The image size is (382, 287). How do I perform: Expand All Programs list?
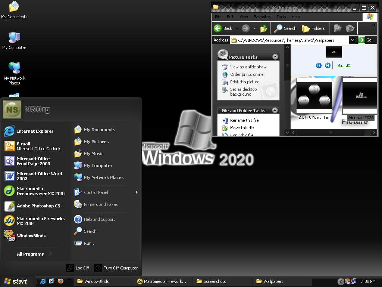35,254
